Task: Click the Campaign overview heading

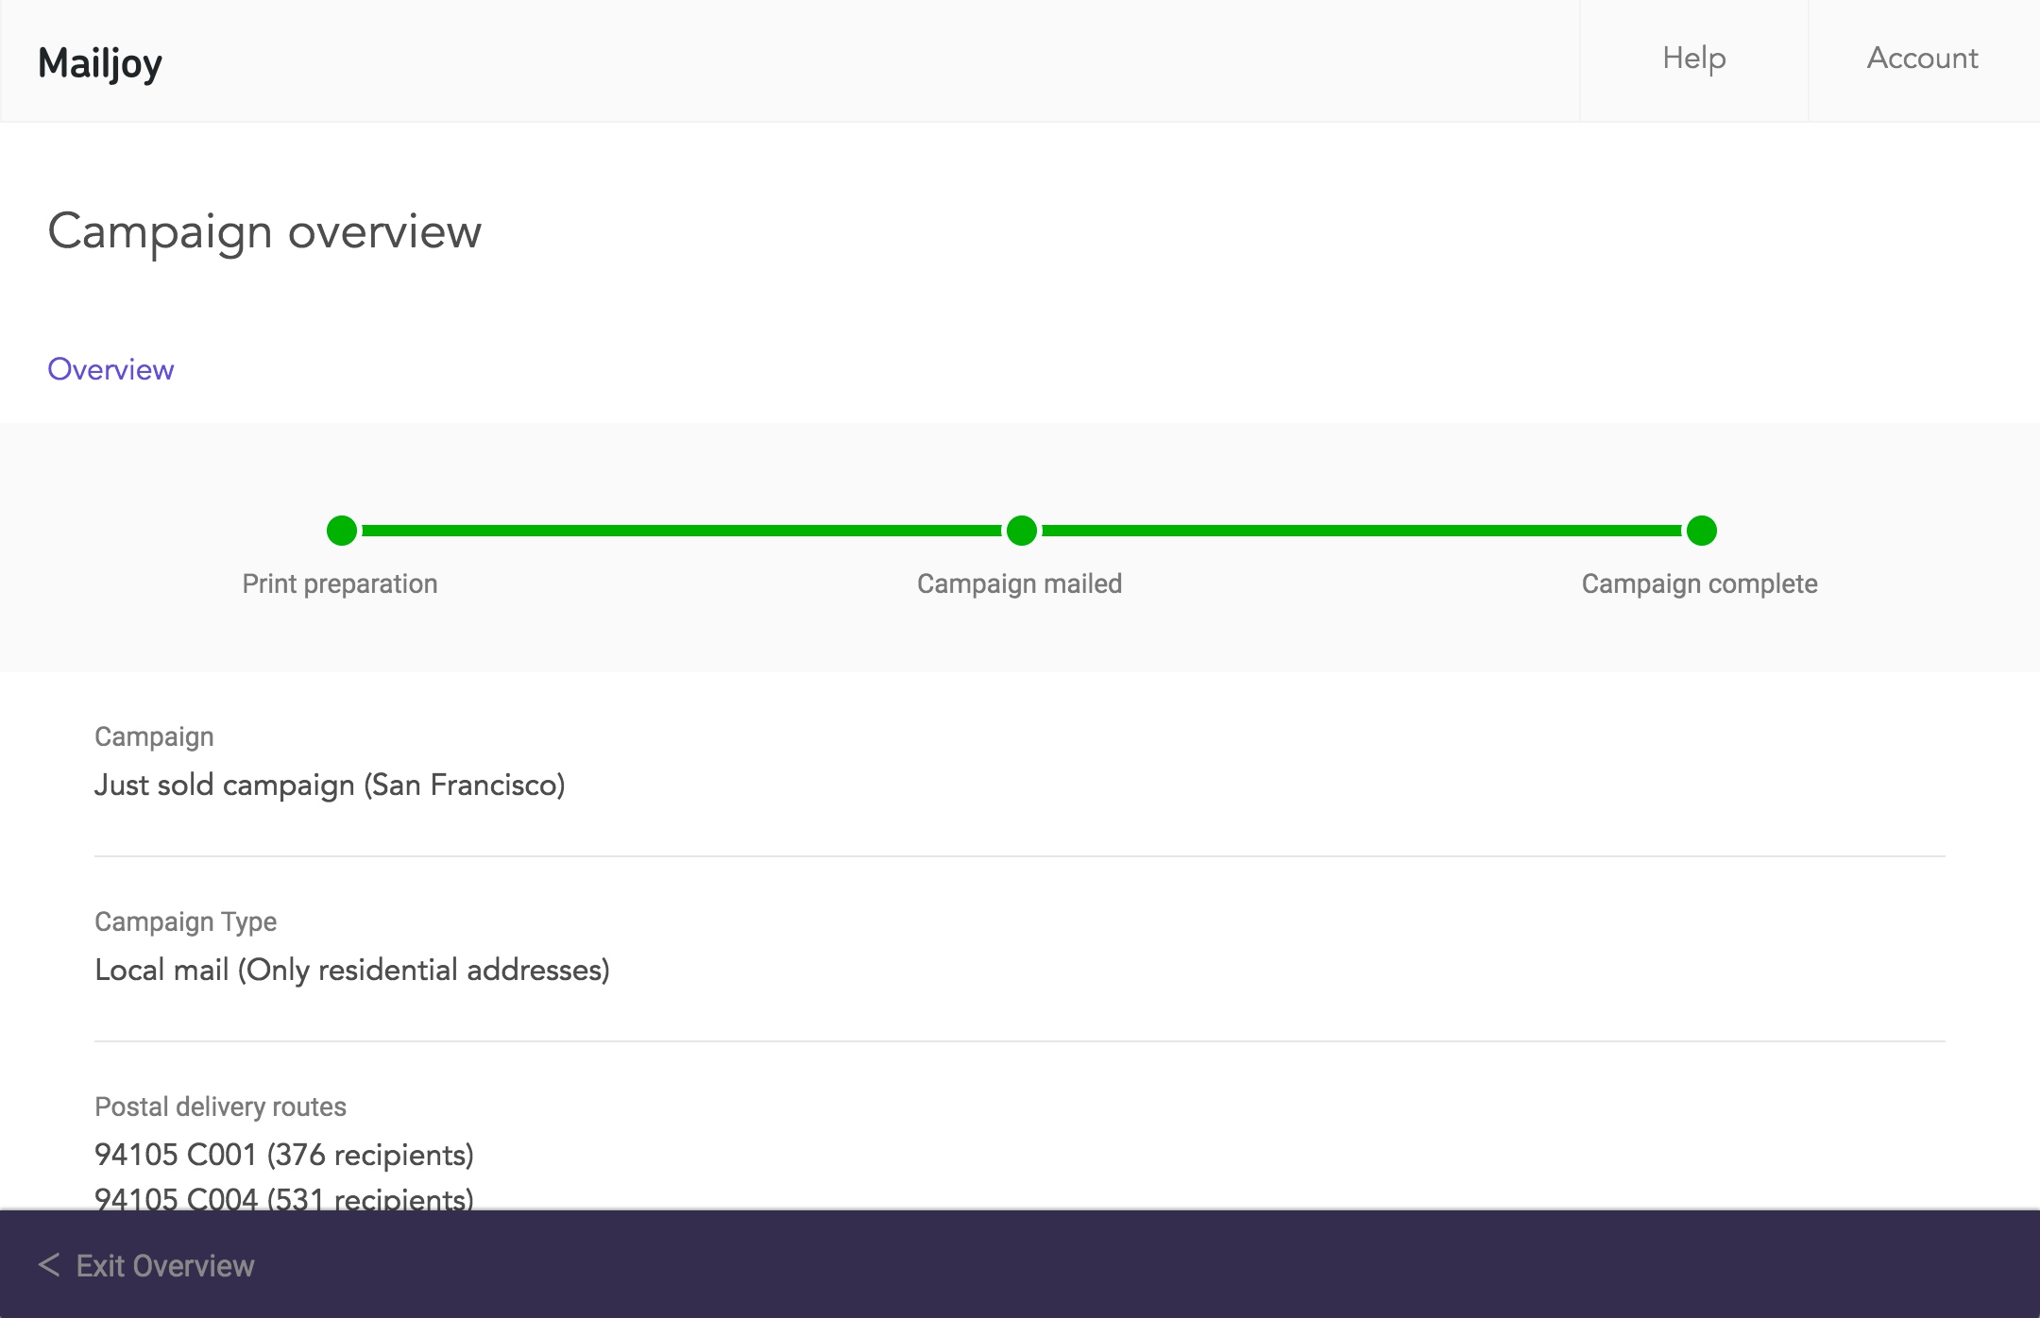Action: (264, 231)
